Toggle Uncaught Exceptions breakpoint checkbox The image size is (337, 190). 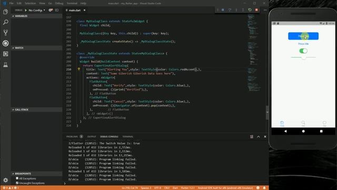(17, 183)
